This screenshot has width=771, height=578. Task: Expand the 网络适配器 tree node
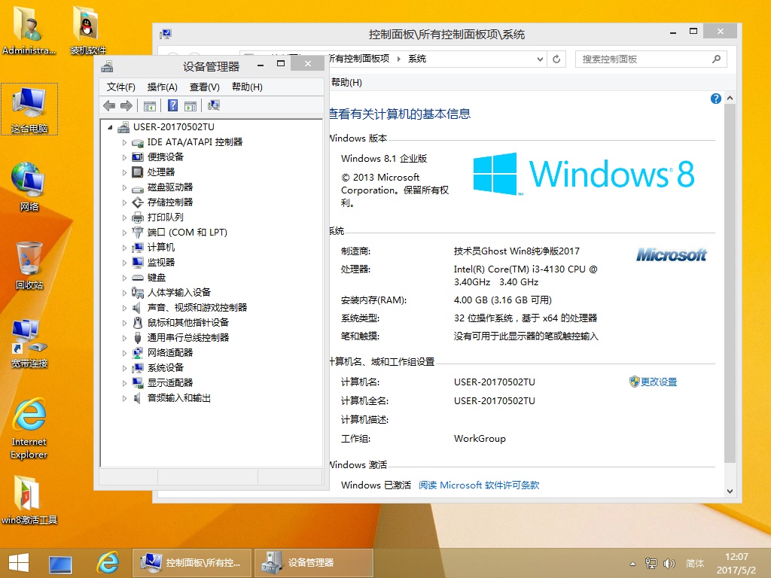point(125,353)
